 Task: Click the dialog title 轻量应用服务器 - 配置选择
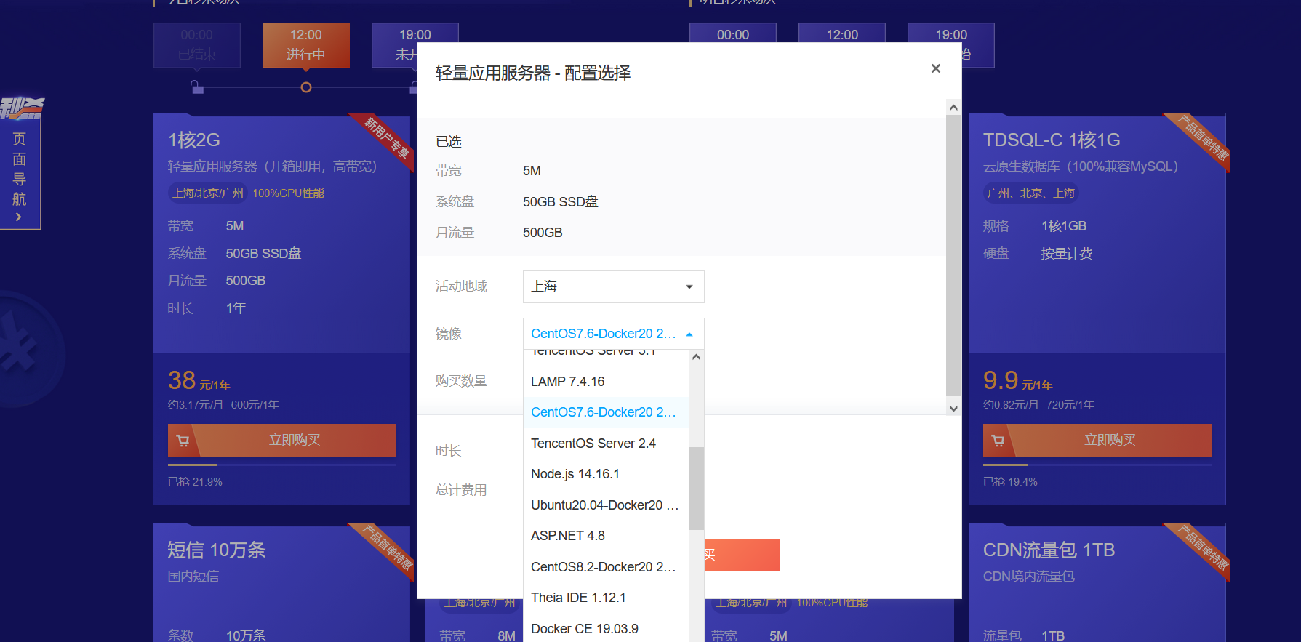[x=533, y=73]
